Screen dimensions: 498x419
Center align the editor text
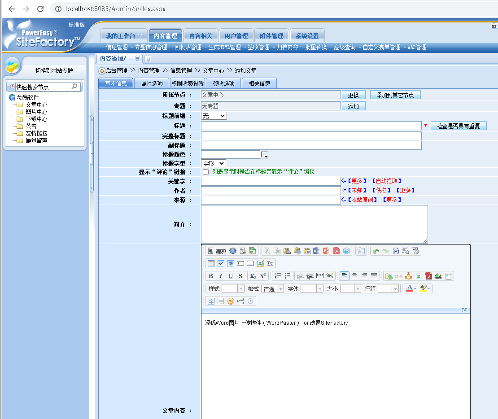(354, 275)
